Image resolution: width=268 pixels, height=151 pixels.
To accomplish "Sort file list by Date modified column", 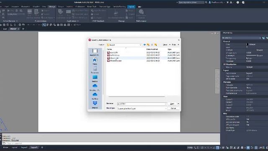I will (x=152, y=49).
